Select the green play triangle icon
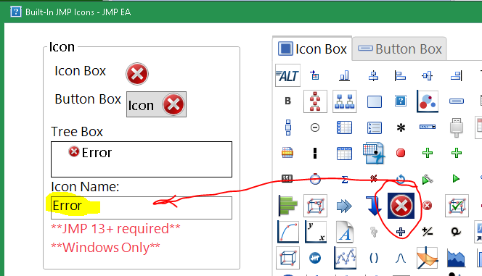The image size is (482, 276). (456, 178)
